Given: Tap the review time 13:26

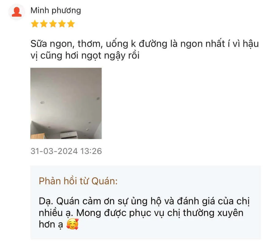Looking at the screenshot, I should click(x=91, y=151).
